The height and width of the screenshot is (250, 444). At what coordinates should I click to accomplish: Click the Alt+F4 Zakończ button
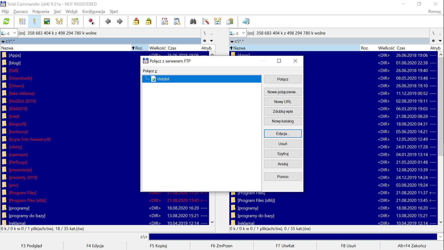tap(412, 246)
